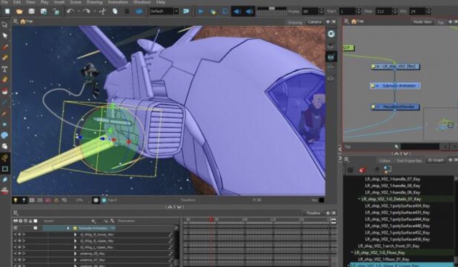Switch to the Tool Properties tab
Viewport: 458px width, 267px height.
409,161
